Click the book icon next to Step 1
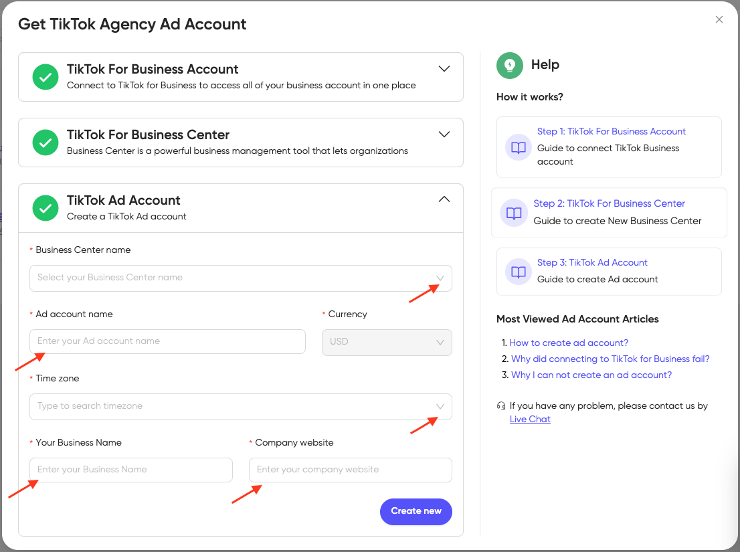The width and height of the screenshot is (740, 552). pos(517,147)
